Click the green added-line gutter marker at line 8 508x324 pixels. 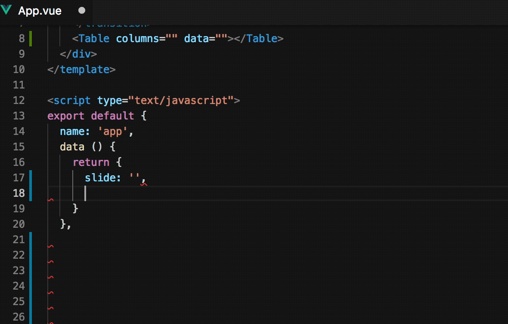tap(31, 39)
